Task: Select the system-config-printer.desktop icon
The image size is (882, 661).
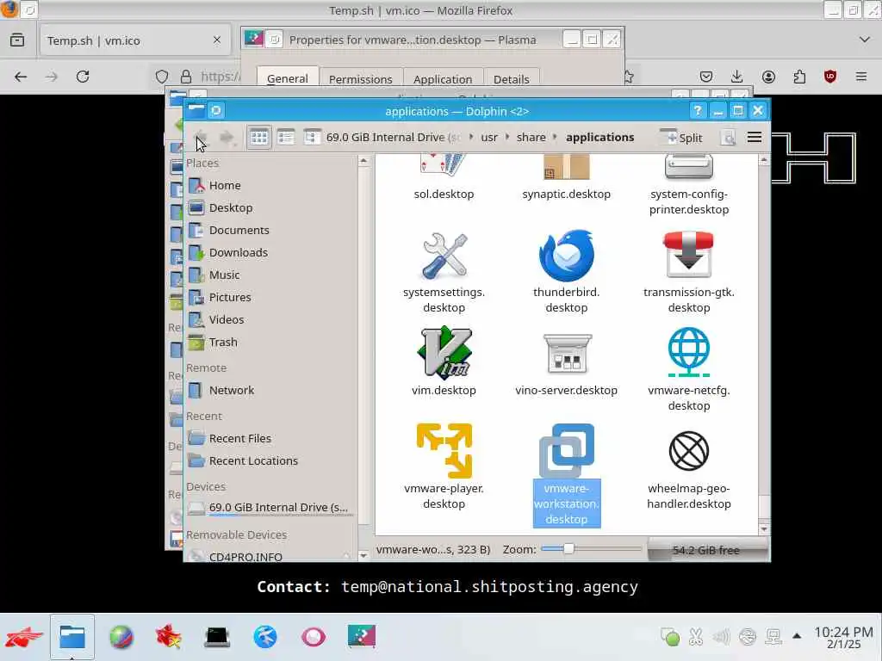Action: pyautogui.click(x=688, y=167)
